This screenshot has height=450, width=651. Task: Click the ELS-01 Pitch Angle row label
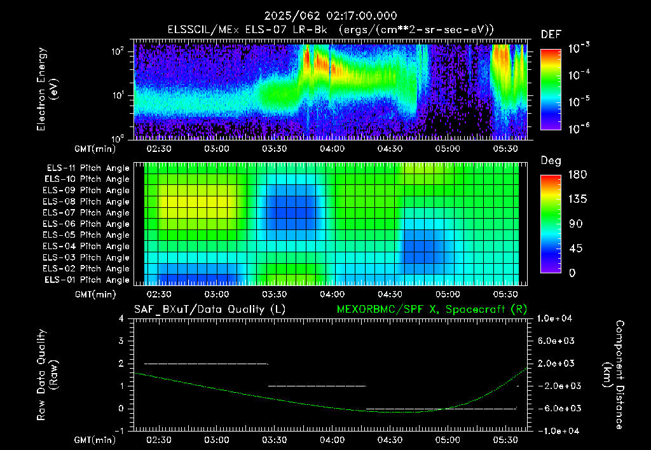pyautogui.click(x=87, y=280)
